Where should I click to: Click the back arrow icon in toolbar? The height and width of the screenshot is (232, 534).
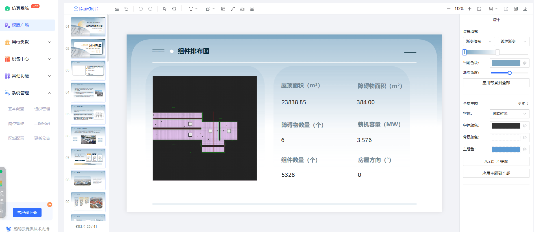(126, 9)
